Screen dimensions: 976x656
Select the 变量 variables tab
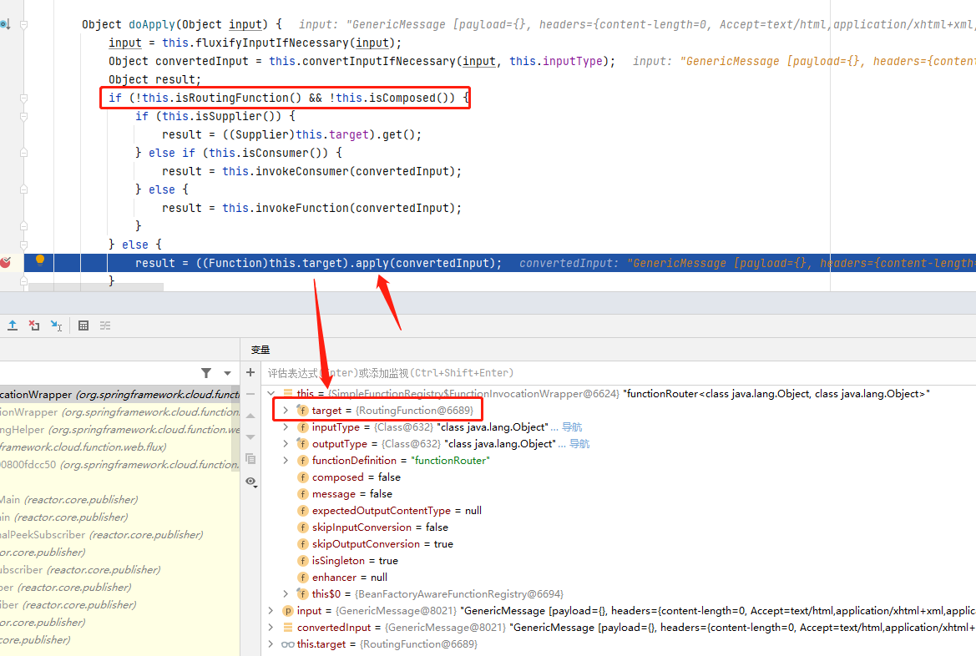click(x=260, y=350)
